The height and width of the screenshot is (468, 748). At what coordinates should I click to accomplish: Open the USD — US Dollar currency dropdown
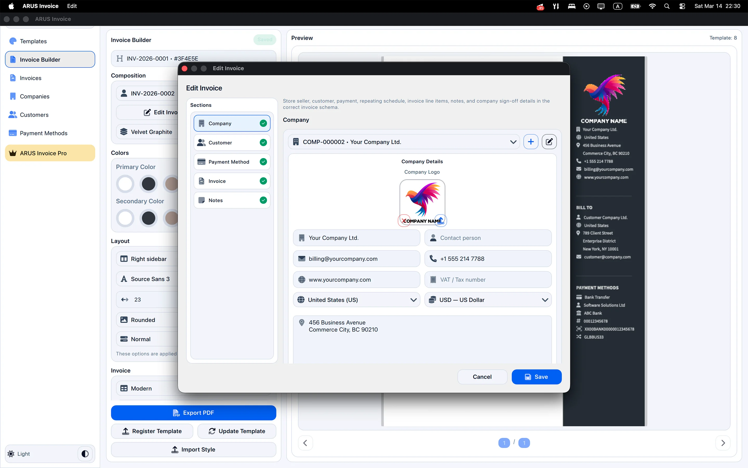tap(545, 300)
